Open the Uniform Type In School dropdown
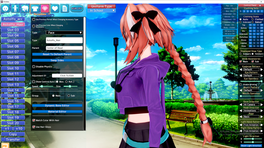 (x=101, y=10)
